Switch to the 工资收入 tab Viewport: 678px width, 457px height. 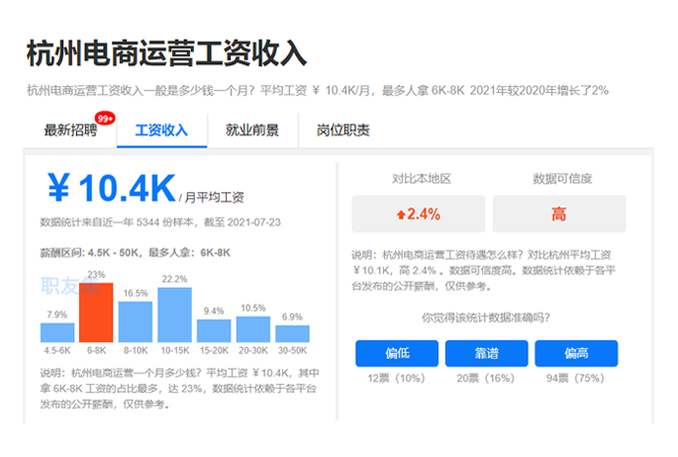click(161, 130)
